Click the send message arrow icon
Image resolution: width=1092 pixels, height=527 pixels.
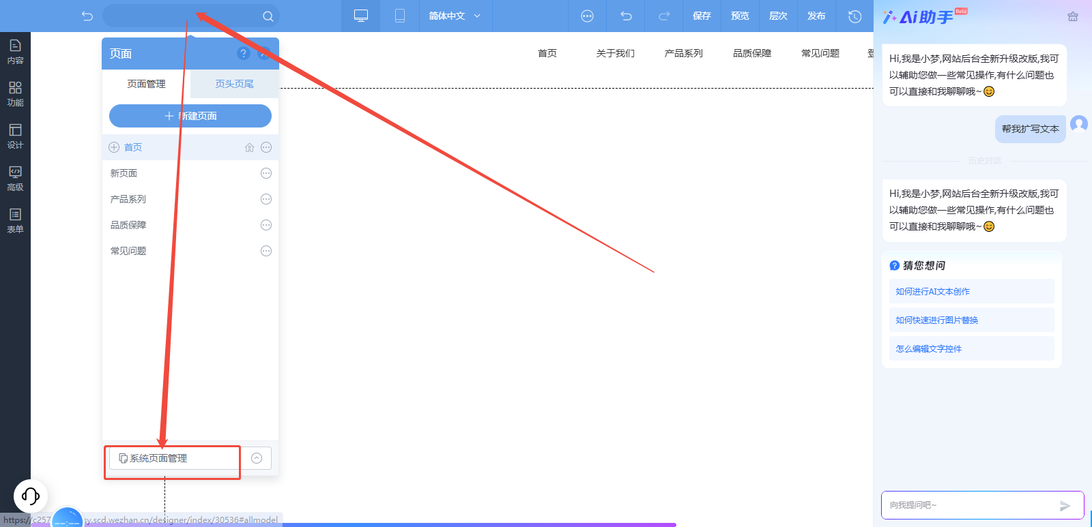coord(1065,505)
